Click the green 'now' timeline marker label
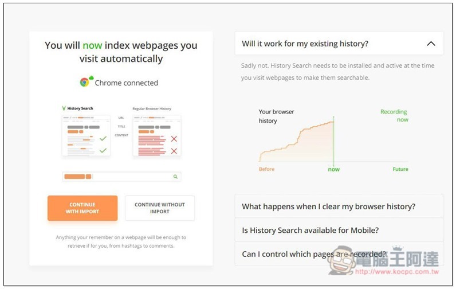Image resolution: width=456 pixels, height=289 pixels. (334, 169)
